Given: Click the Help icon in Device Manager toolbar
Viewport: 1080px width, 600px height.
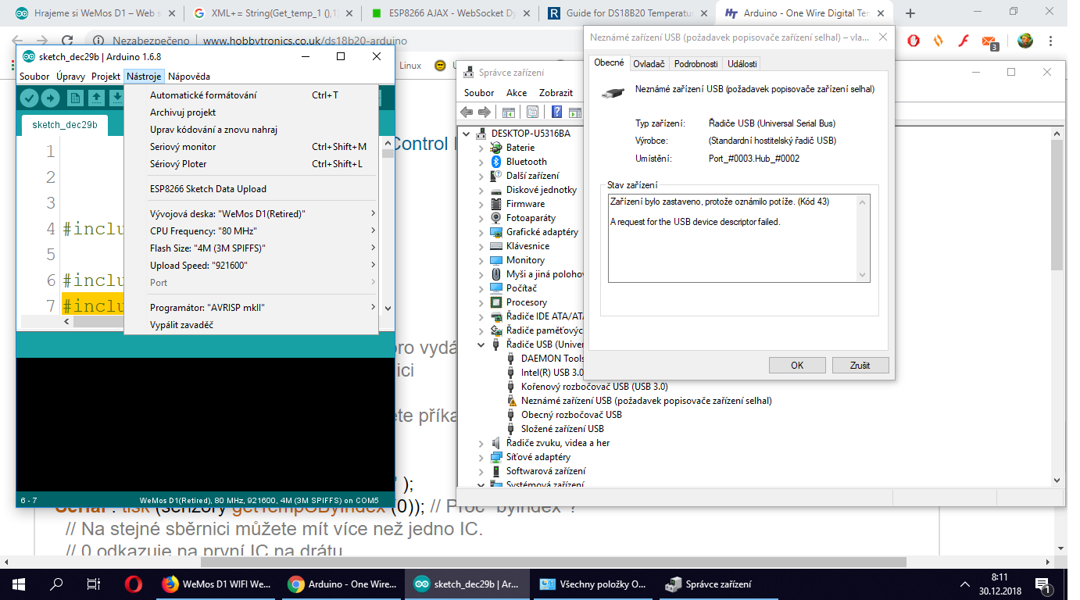Looking at the screenshot, I should [x=557, y=112].
